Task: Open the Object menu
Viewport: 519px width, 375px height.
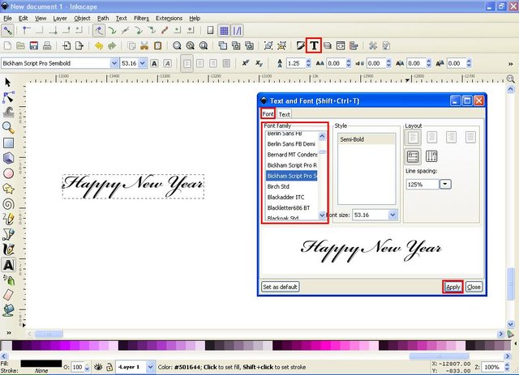Action: [x=82, y=18]
